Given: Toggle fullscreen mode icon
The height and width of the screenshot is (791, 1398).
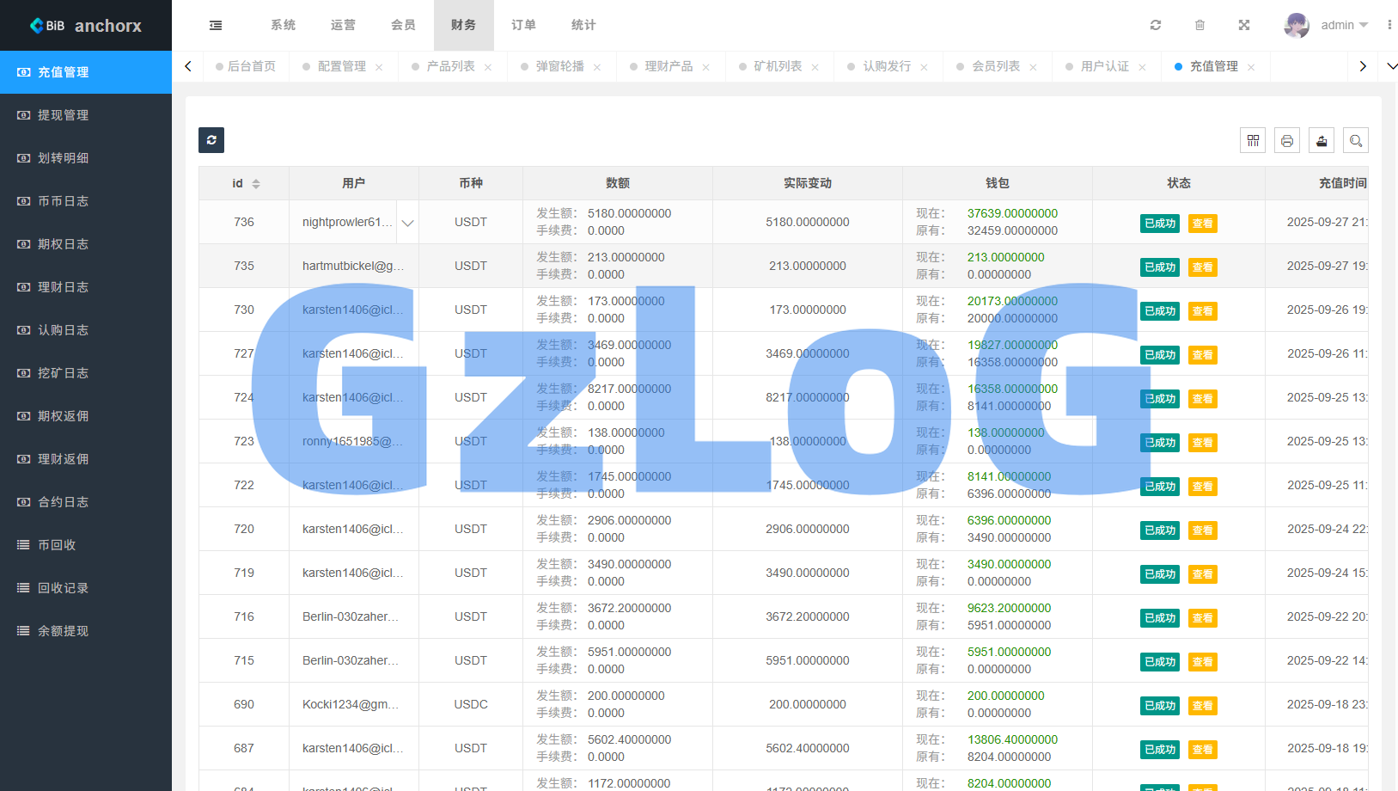Looking at the screenshot, I should tap(1243, 25).
